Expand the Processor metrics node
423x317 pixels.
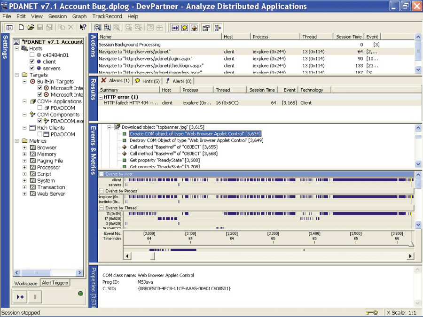tap(24, 167)
